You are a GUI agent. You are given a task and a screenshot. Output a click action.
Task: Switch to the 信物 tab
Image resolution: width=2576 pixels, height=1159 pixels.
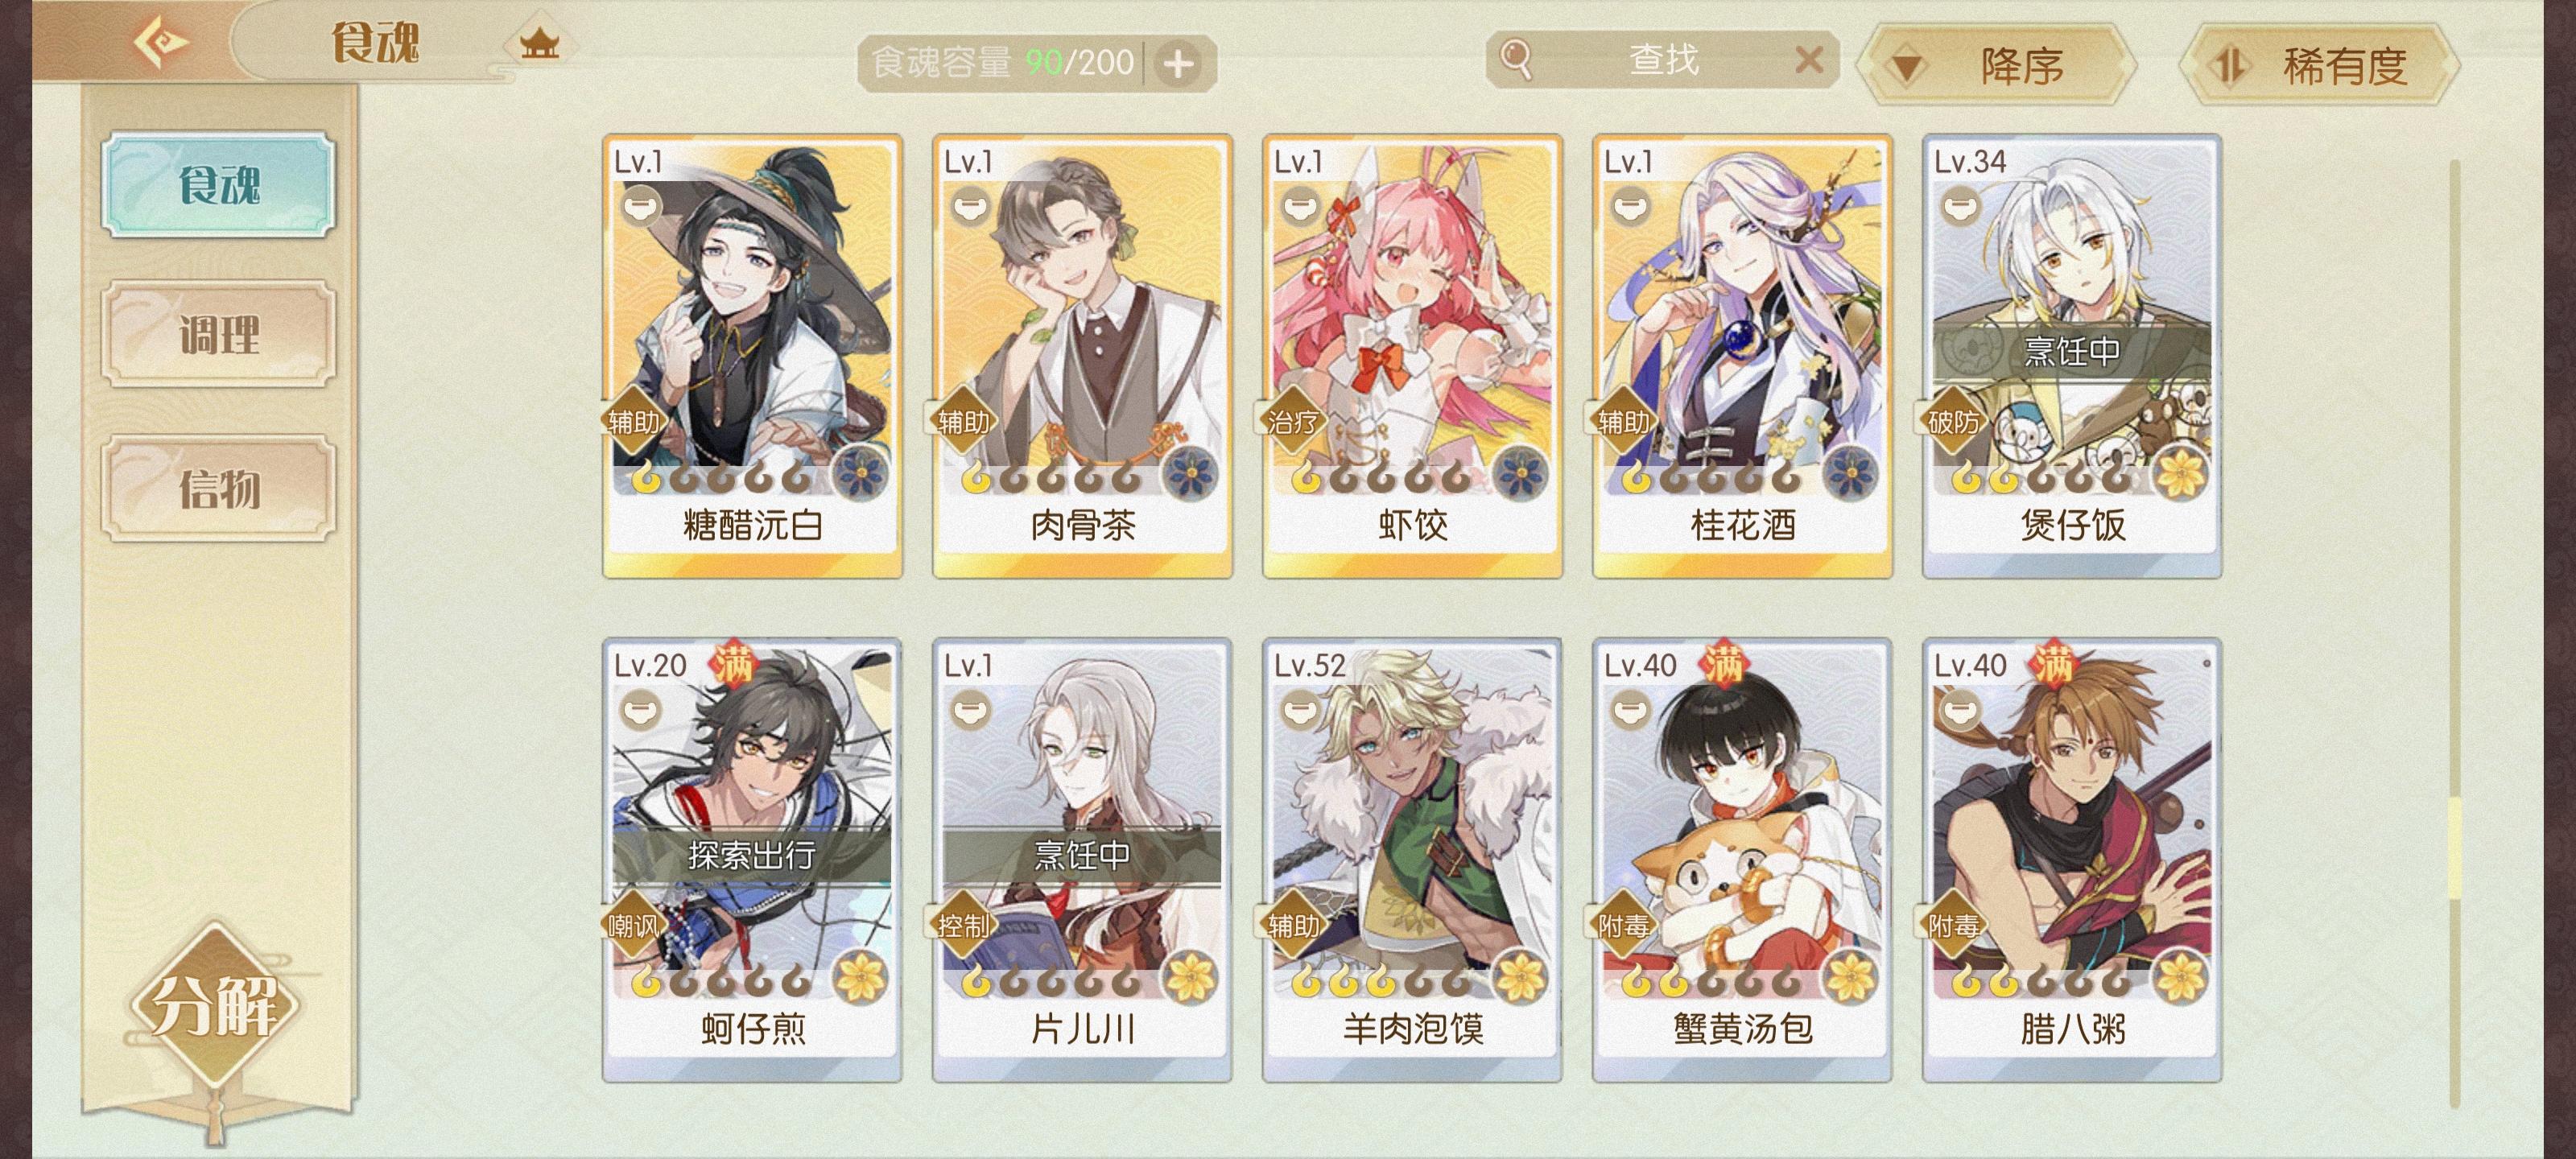point(218,488)
